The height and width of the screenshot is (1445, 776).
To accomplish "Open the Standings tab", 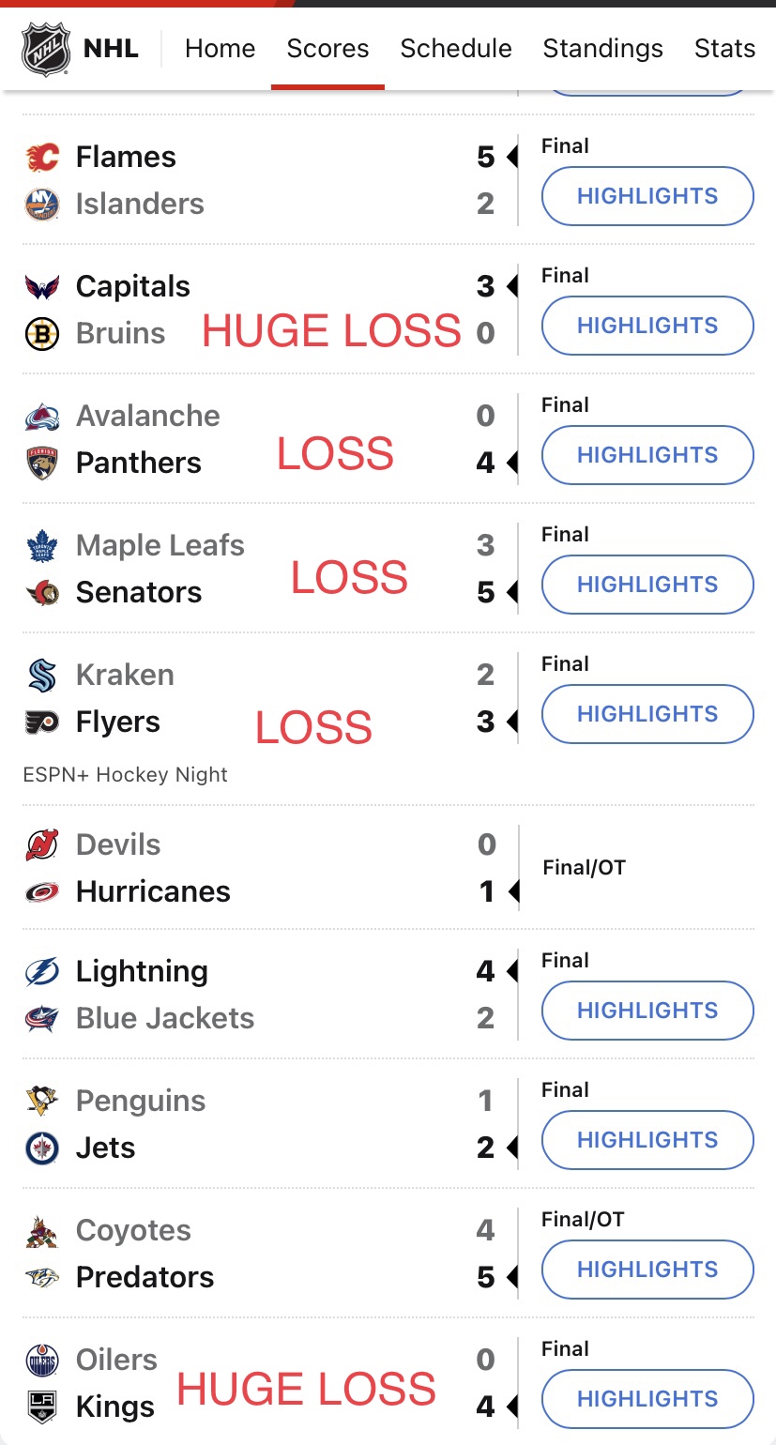I will coord(602,49).
